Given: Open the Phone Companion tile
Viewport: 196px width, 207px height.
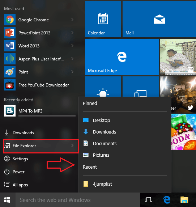Looking at the screenshot, I should click(141, 86).
